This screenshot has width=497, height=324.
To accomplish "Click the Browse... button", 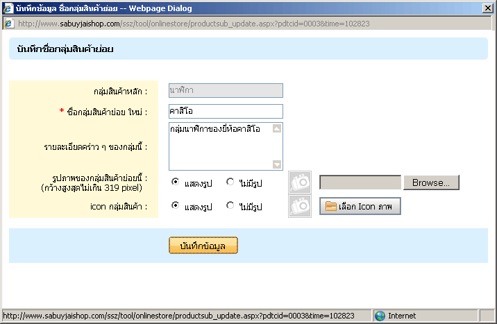I will click(x=431, y=182).
